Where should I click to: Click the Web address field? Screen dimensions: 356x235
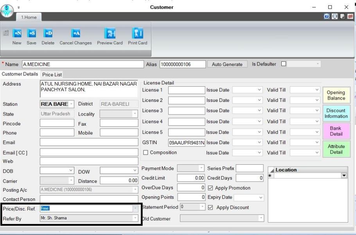(x=89, y=161)
